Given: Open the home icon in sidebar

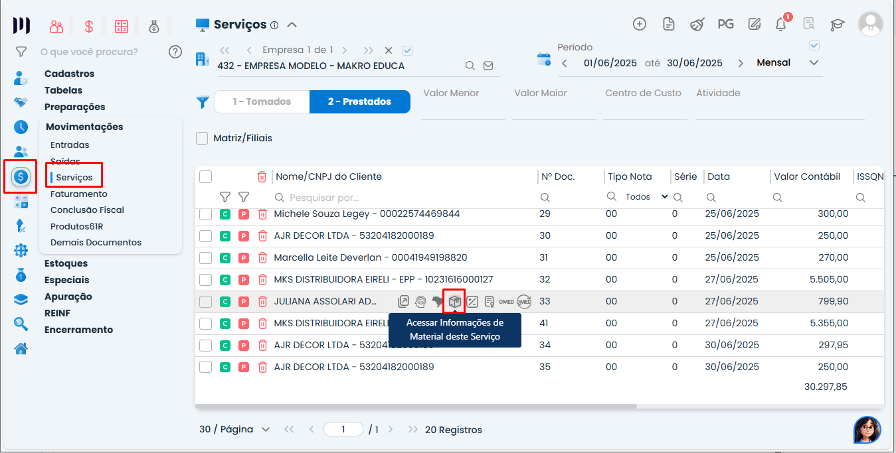Looking at the screenshot, I should coord(21,348).
